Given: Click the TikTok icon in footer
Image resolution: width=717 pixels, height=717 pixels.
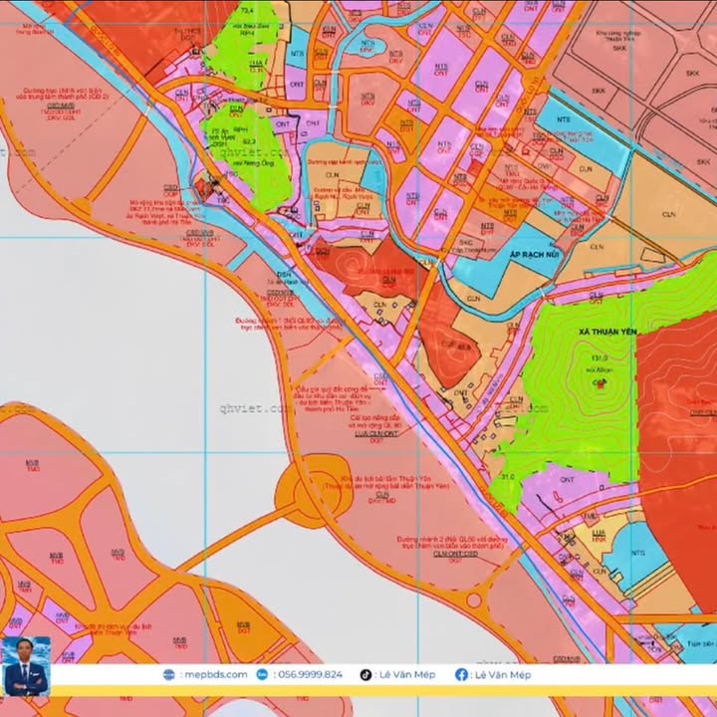Looking at the screenshot, I should point(365,674).
